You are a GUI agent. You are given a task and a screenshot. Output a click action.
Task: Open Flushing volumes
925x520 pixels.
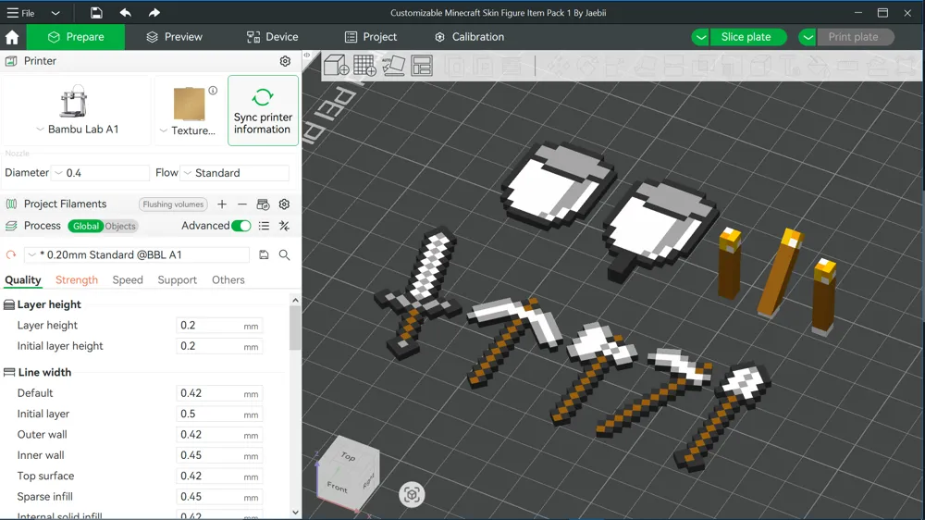(173, 204)
